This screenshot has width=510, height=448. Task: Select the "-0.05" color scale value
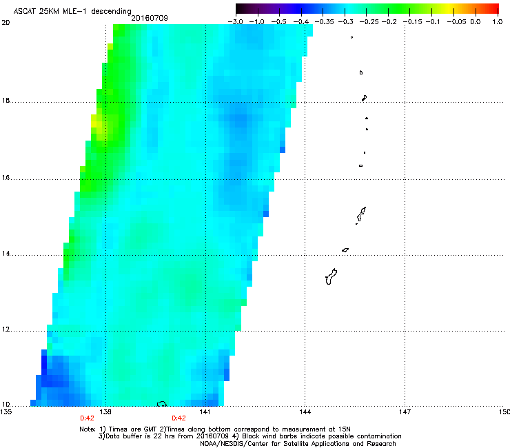(x=456, y=22)
